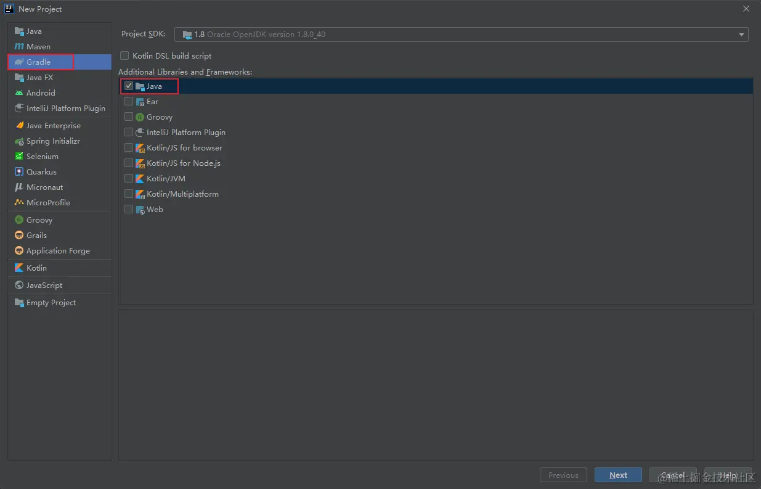Click the Kotlin/JS for browser icon
This screenshot has height=489, width=761.
click(140, 148)
